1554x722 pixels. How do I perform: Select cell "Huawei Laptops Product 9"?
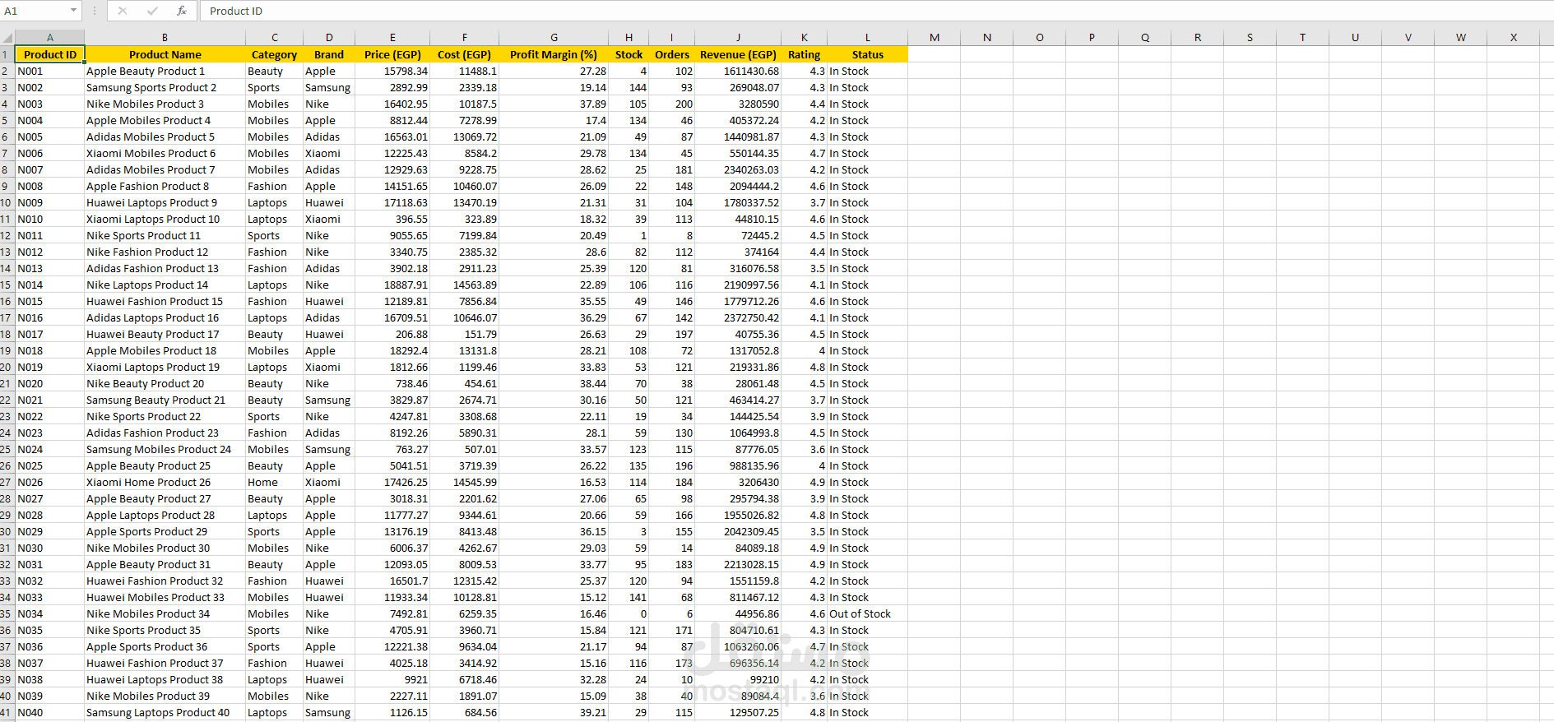point(165,202)
